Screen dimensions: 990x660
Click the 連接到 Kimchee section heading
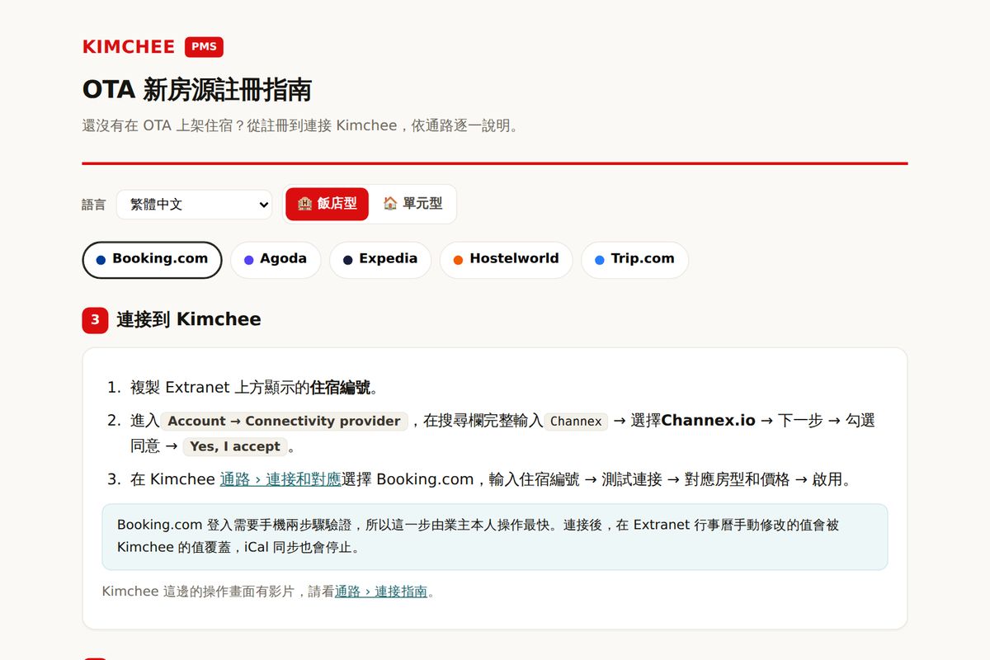189,320
